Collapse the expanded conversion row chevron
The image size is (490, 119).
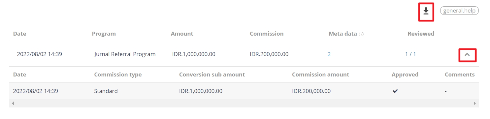pos(467,55)
